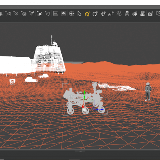Activate the Translate four-way arrow tool
This screenshot has width=160, height=160.
coord(103,14)
